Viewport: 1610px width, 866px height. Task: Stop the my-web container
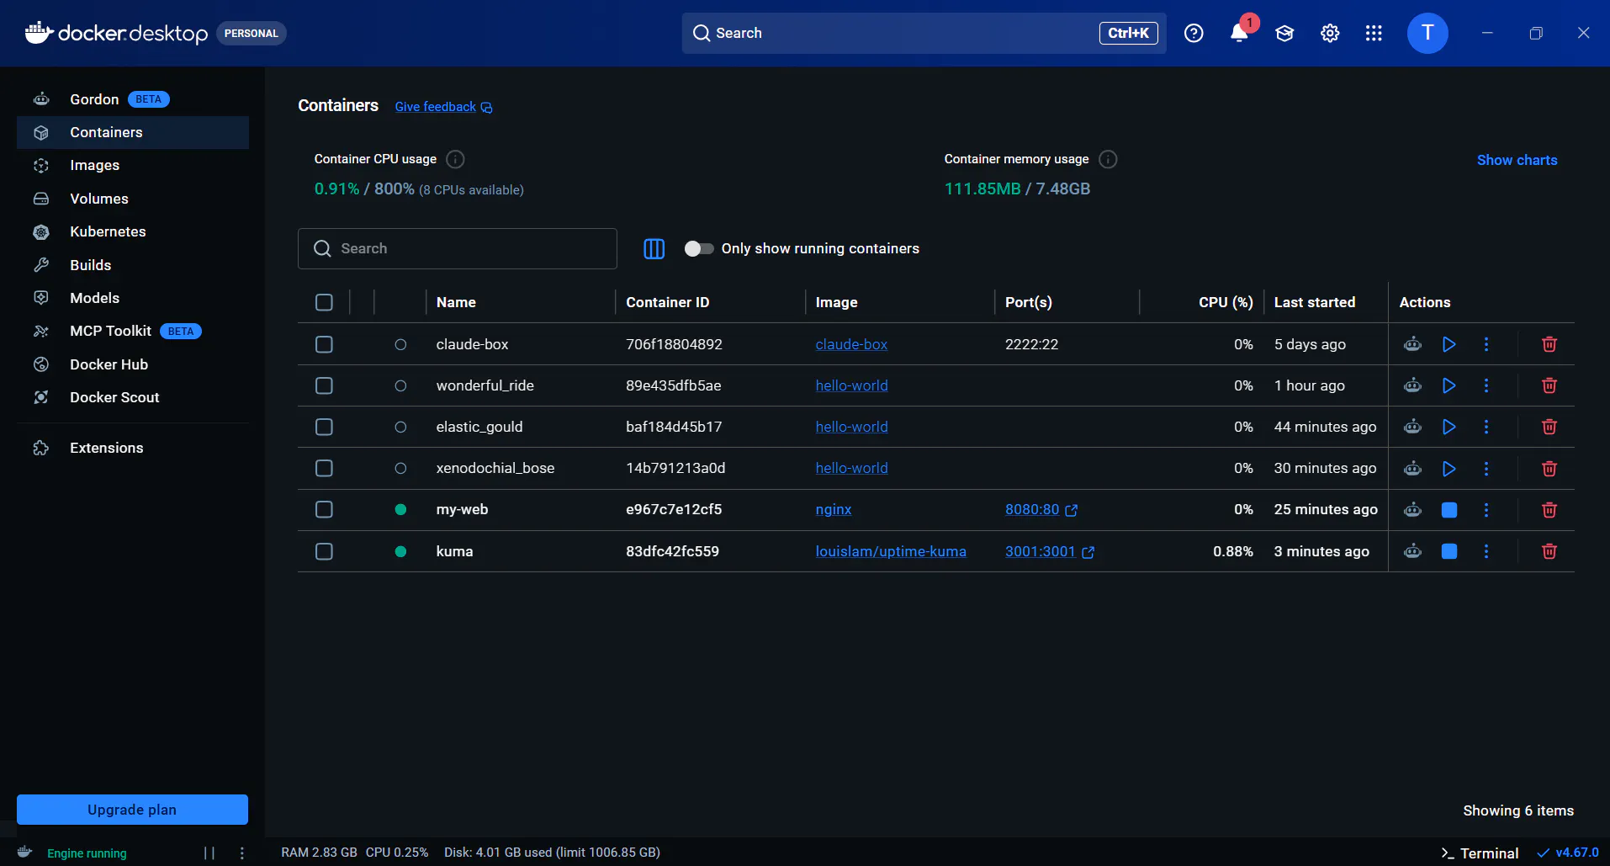(x=1449, y=510)
